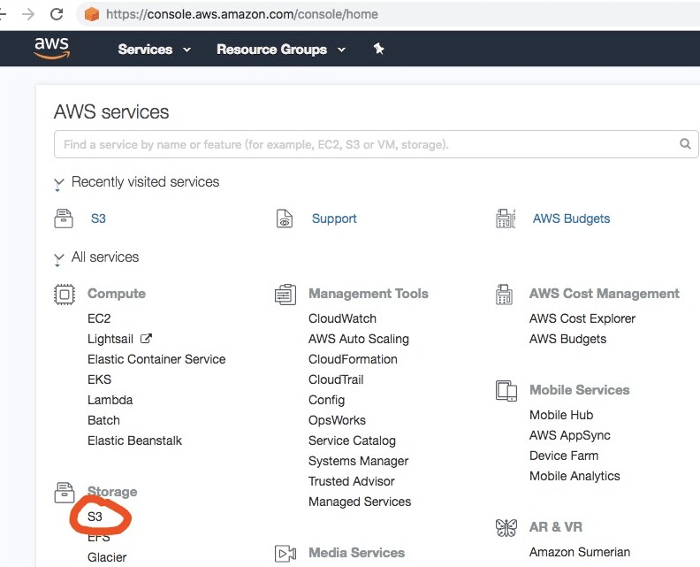This screenshot has height=567, width=700.
Task: Open Amazon Sumerian under AR & VR
Action: coord(580,552)
